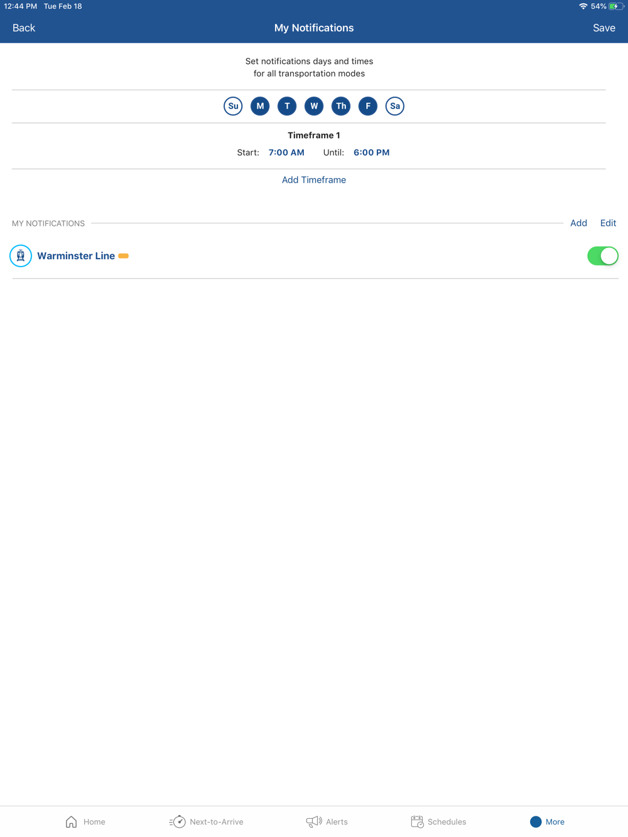Open the Alerts megaphone icon
628x837 pixels.
pyautogui.click(x=314, y=821)
